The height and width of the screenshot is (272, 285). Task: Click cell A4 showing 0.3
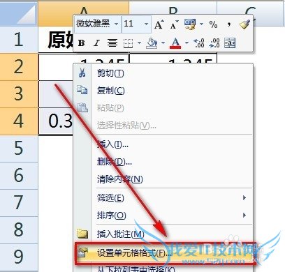[56, 121]
